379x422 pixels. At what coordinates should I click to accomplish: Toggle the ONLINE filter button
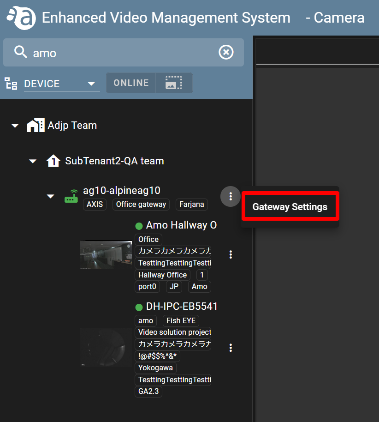pyautogui.click(x=131, y=83)
